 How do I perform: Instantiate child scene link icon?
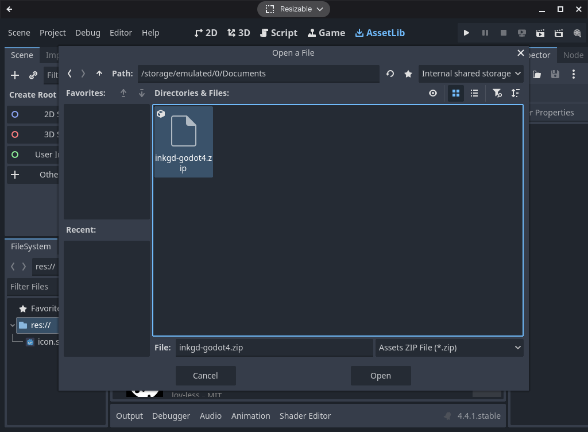click(33, 75)
